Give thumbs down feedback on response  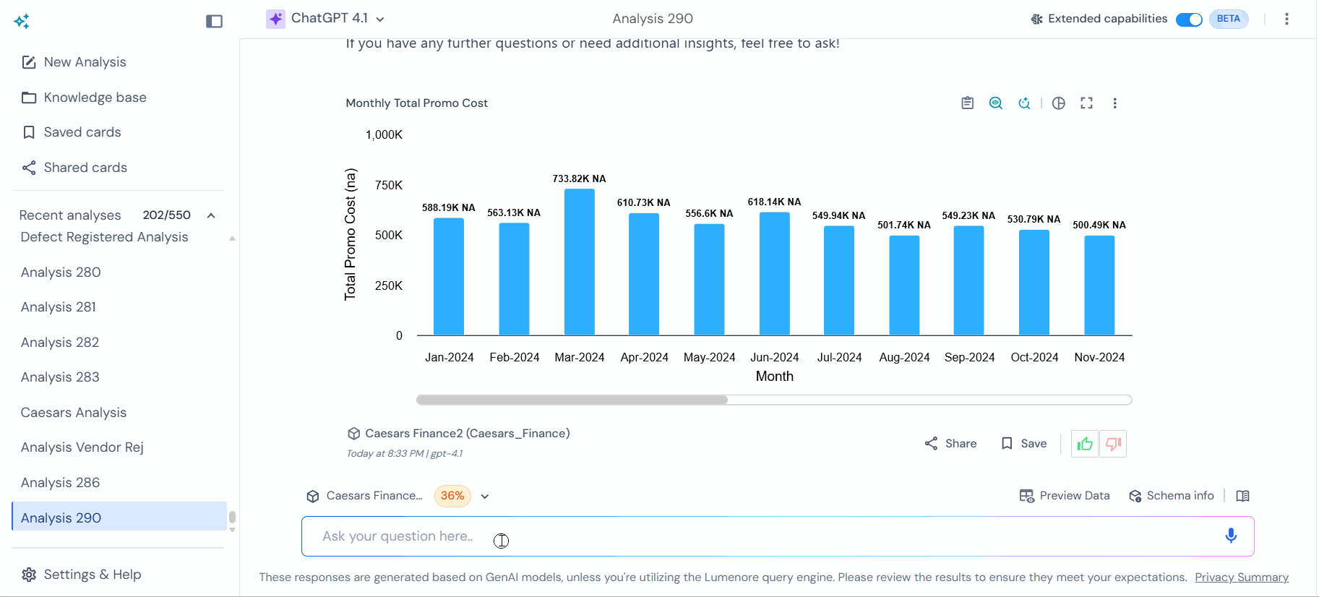[1113, 444]
